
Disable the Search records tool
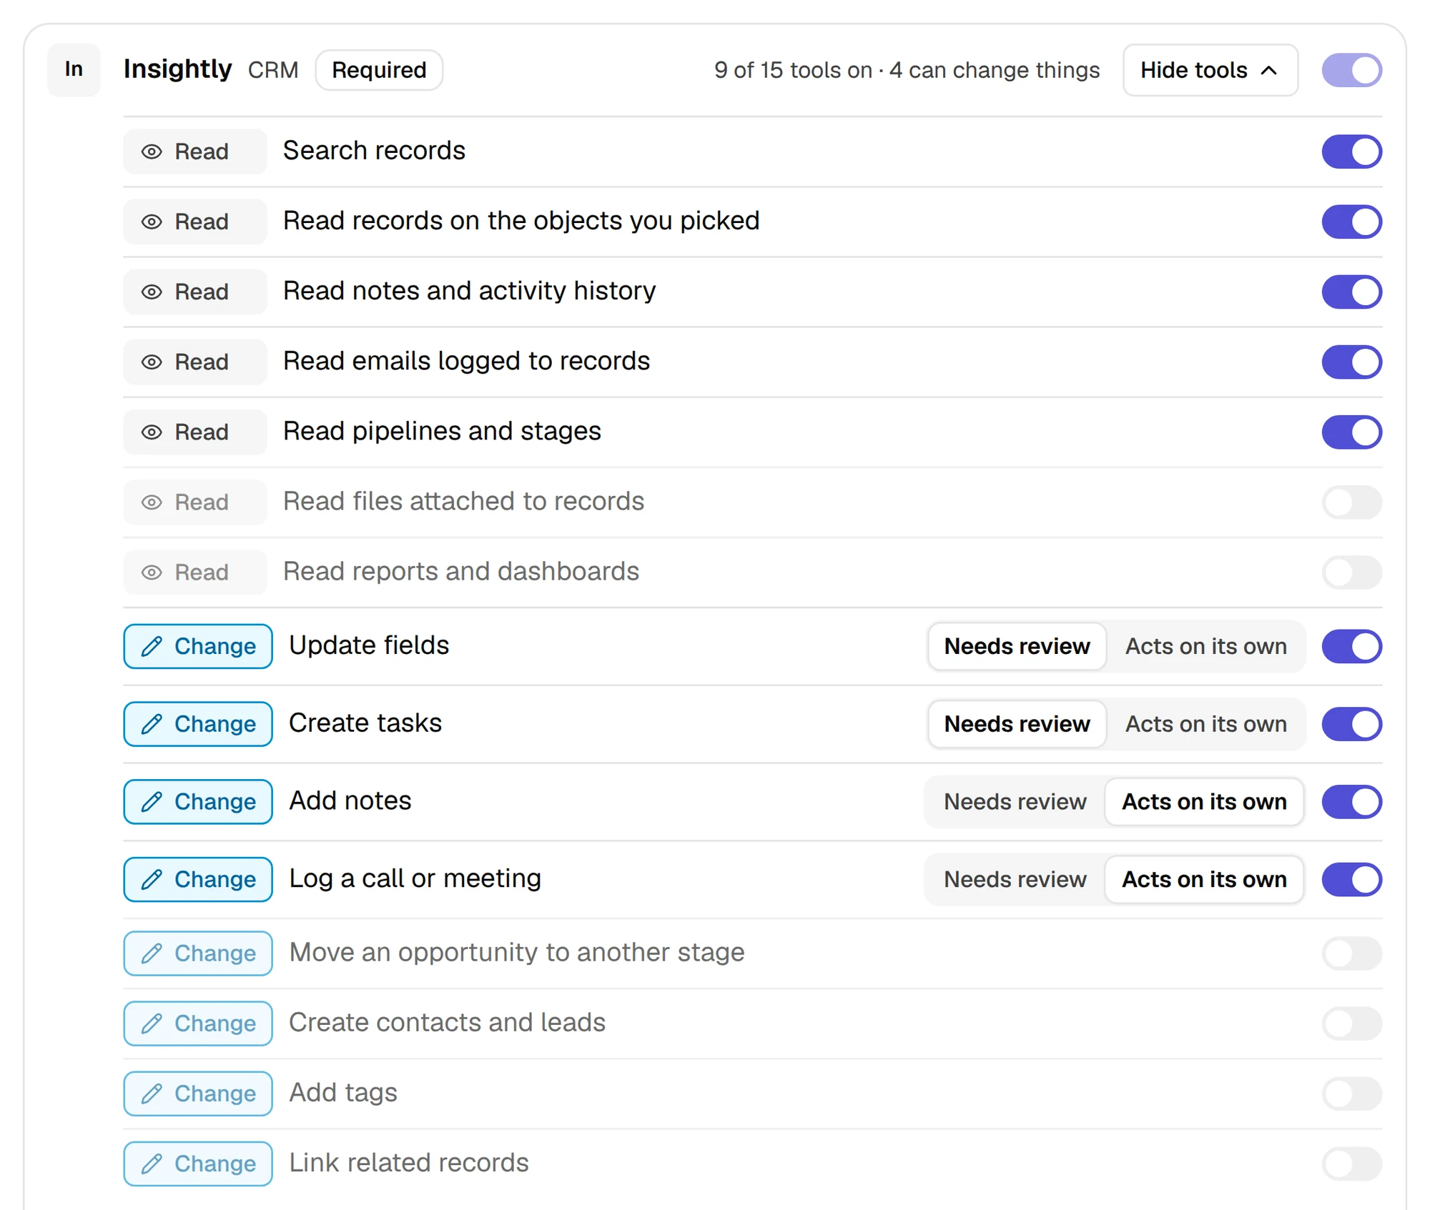[1351, 152]
